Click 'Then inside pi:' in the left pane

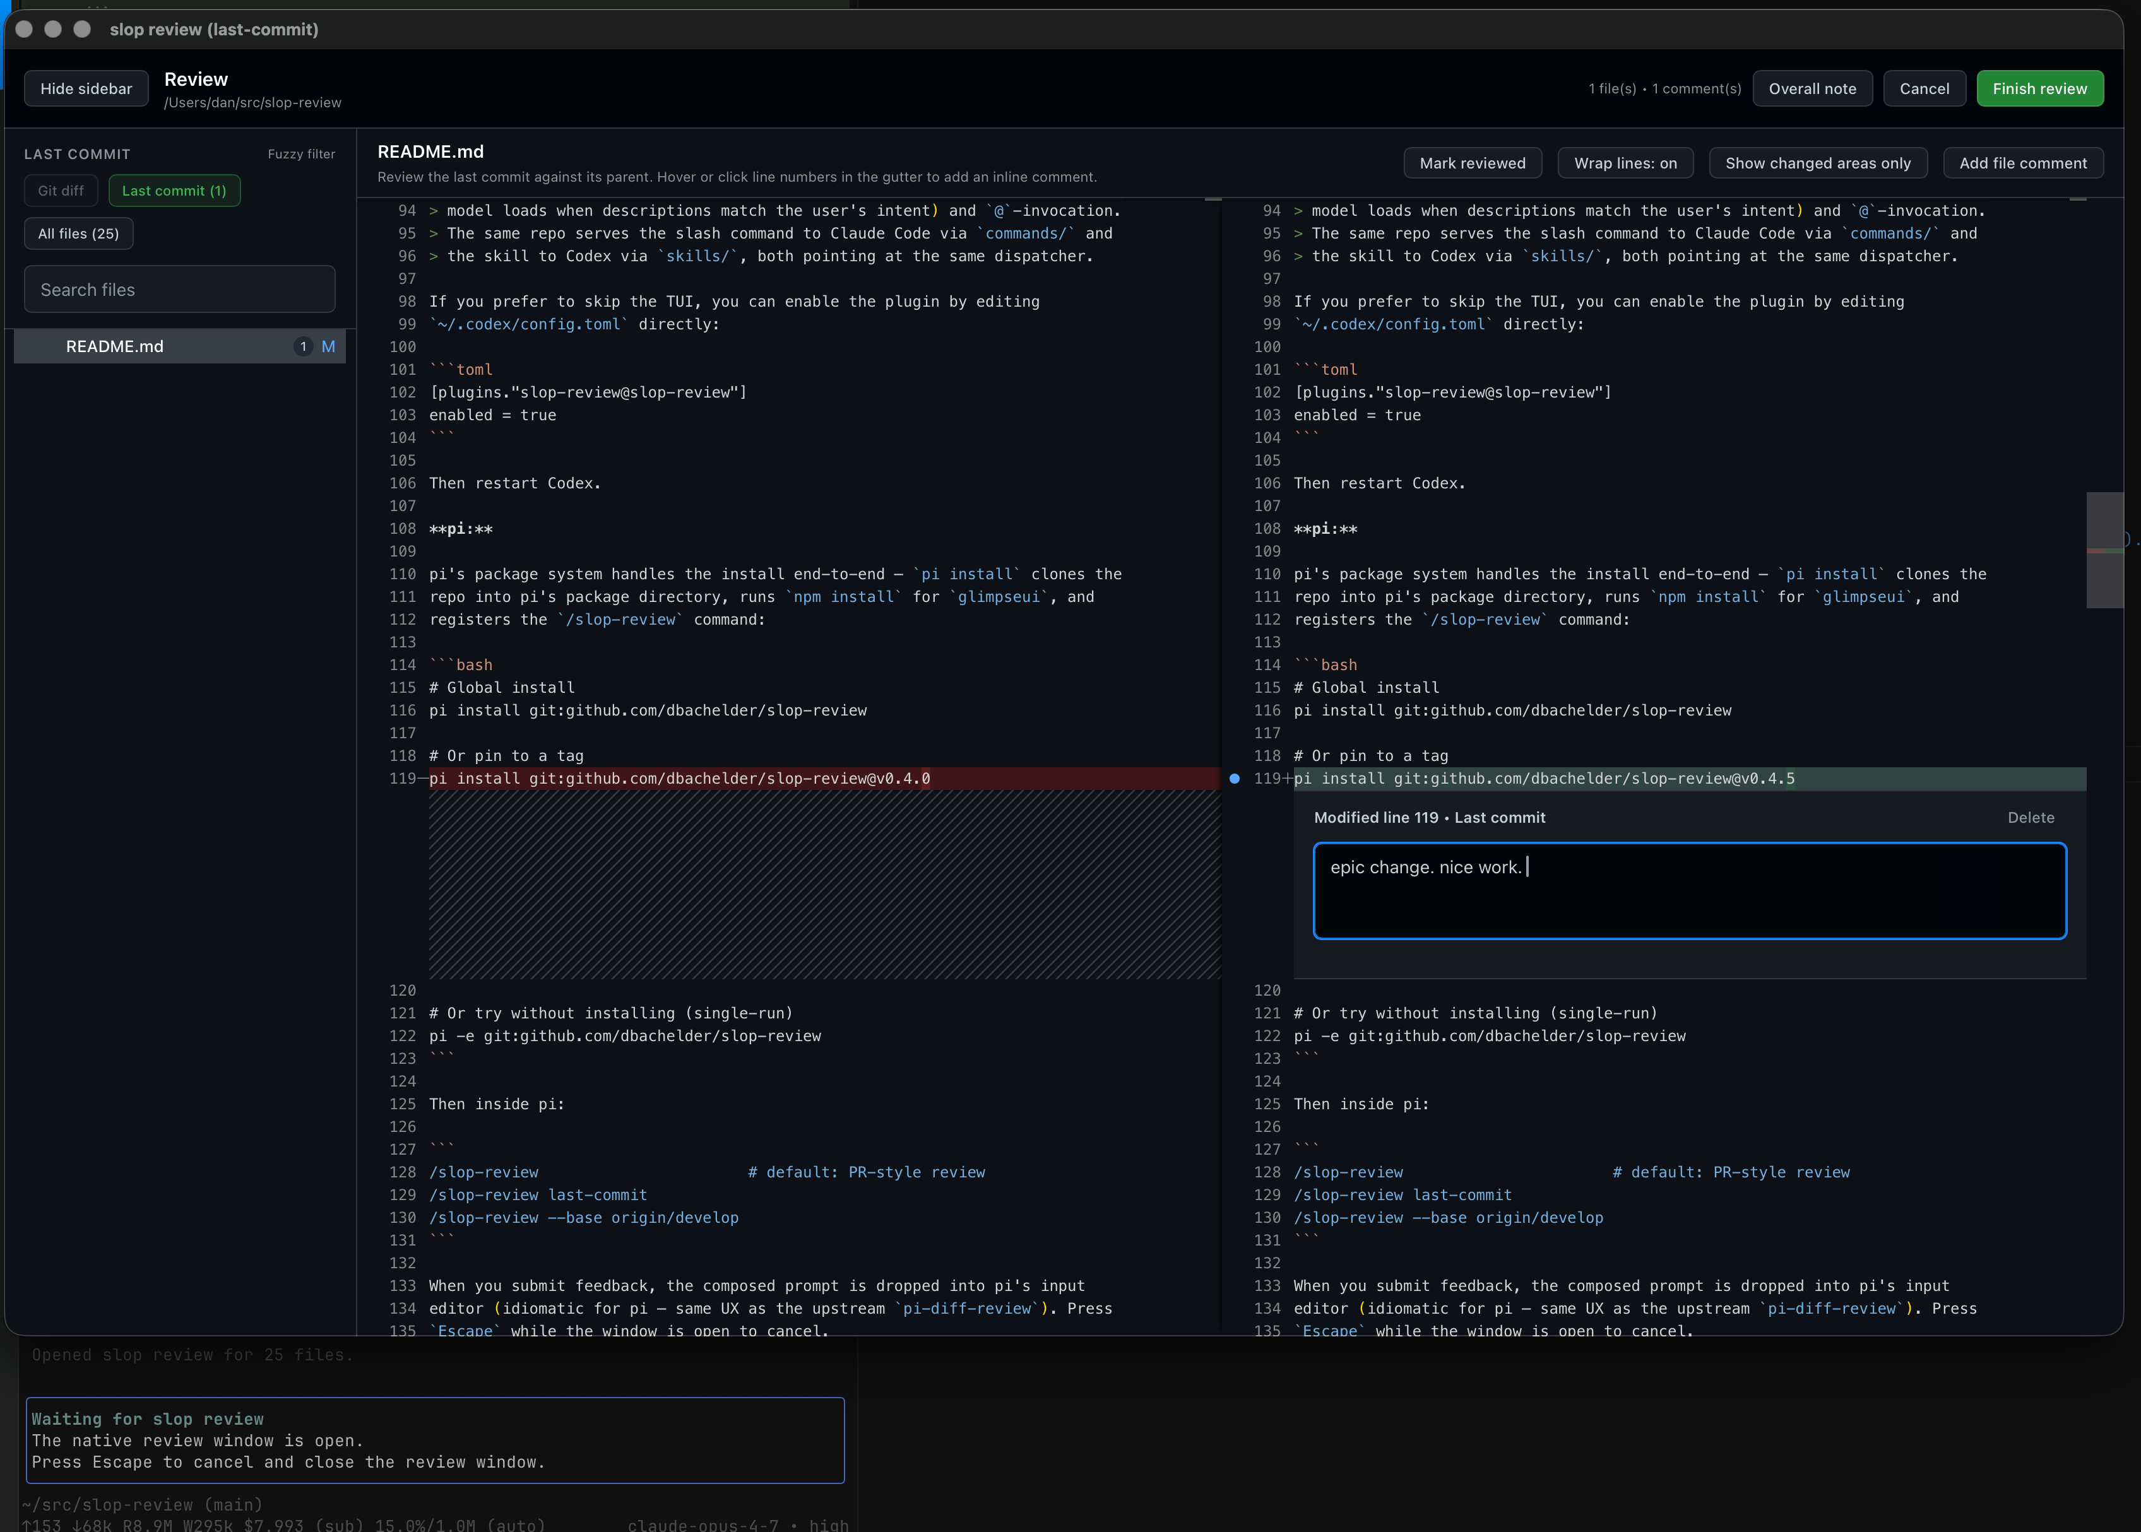pyautogui.click(x=496, y=1104)
